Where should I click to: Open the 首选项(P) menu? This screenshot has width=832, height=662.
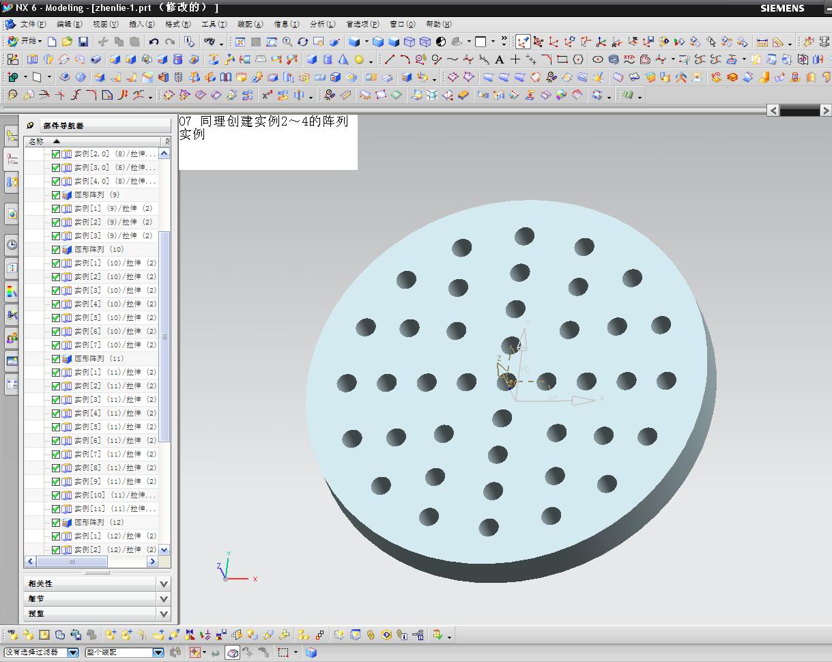[362, 25]
